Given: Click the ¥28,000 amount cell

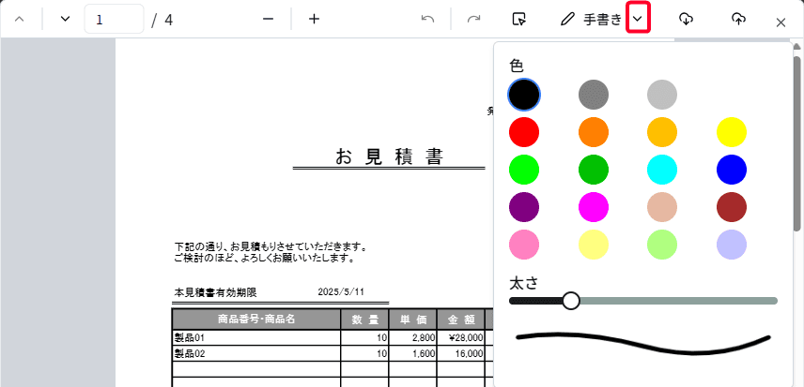Looking at the screenshot, I should pos(461,338).
